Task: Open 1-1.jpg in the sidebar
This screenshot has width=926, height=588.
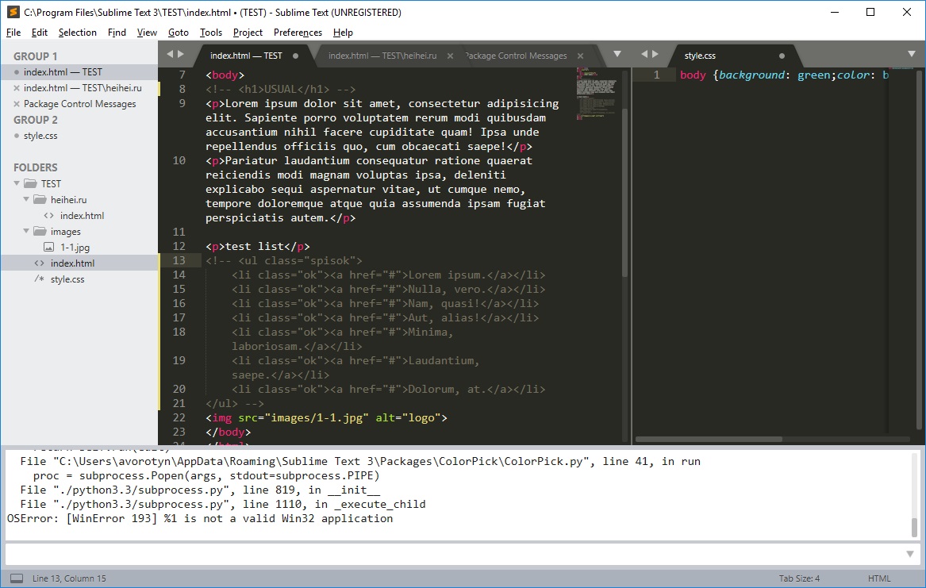Action: [75, 248]
